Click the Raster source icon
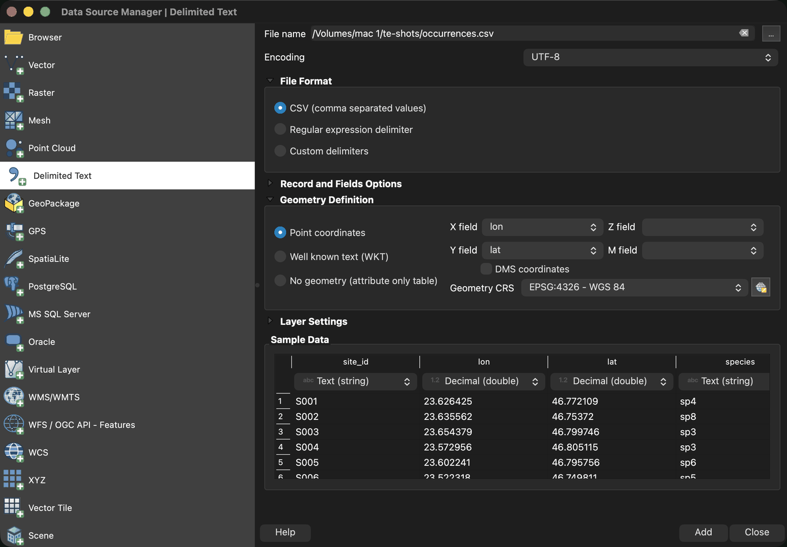The width and height of the screenshot is (787, 547). point(13,92)
